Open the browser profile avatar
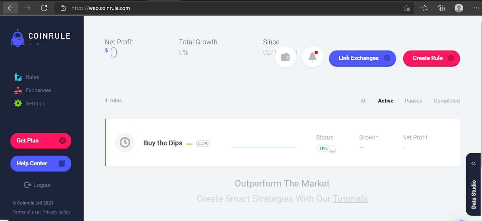 459,8
